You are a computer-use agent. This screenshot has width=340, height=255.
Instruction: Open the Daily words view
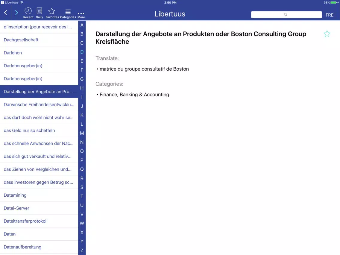click(40, 13)
